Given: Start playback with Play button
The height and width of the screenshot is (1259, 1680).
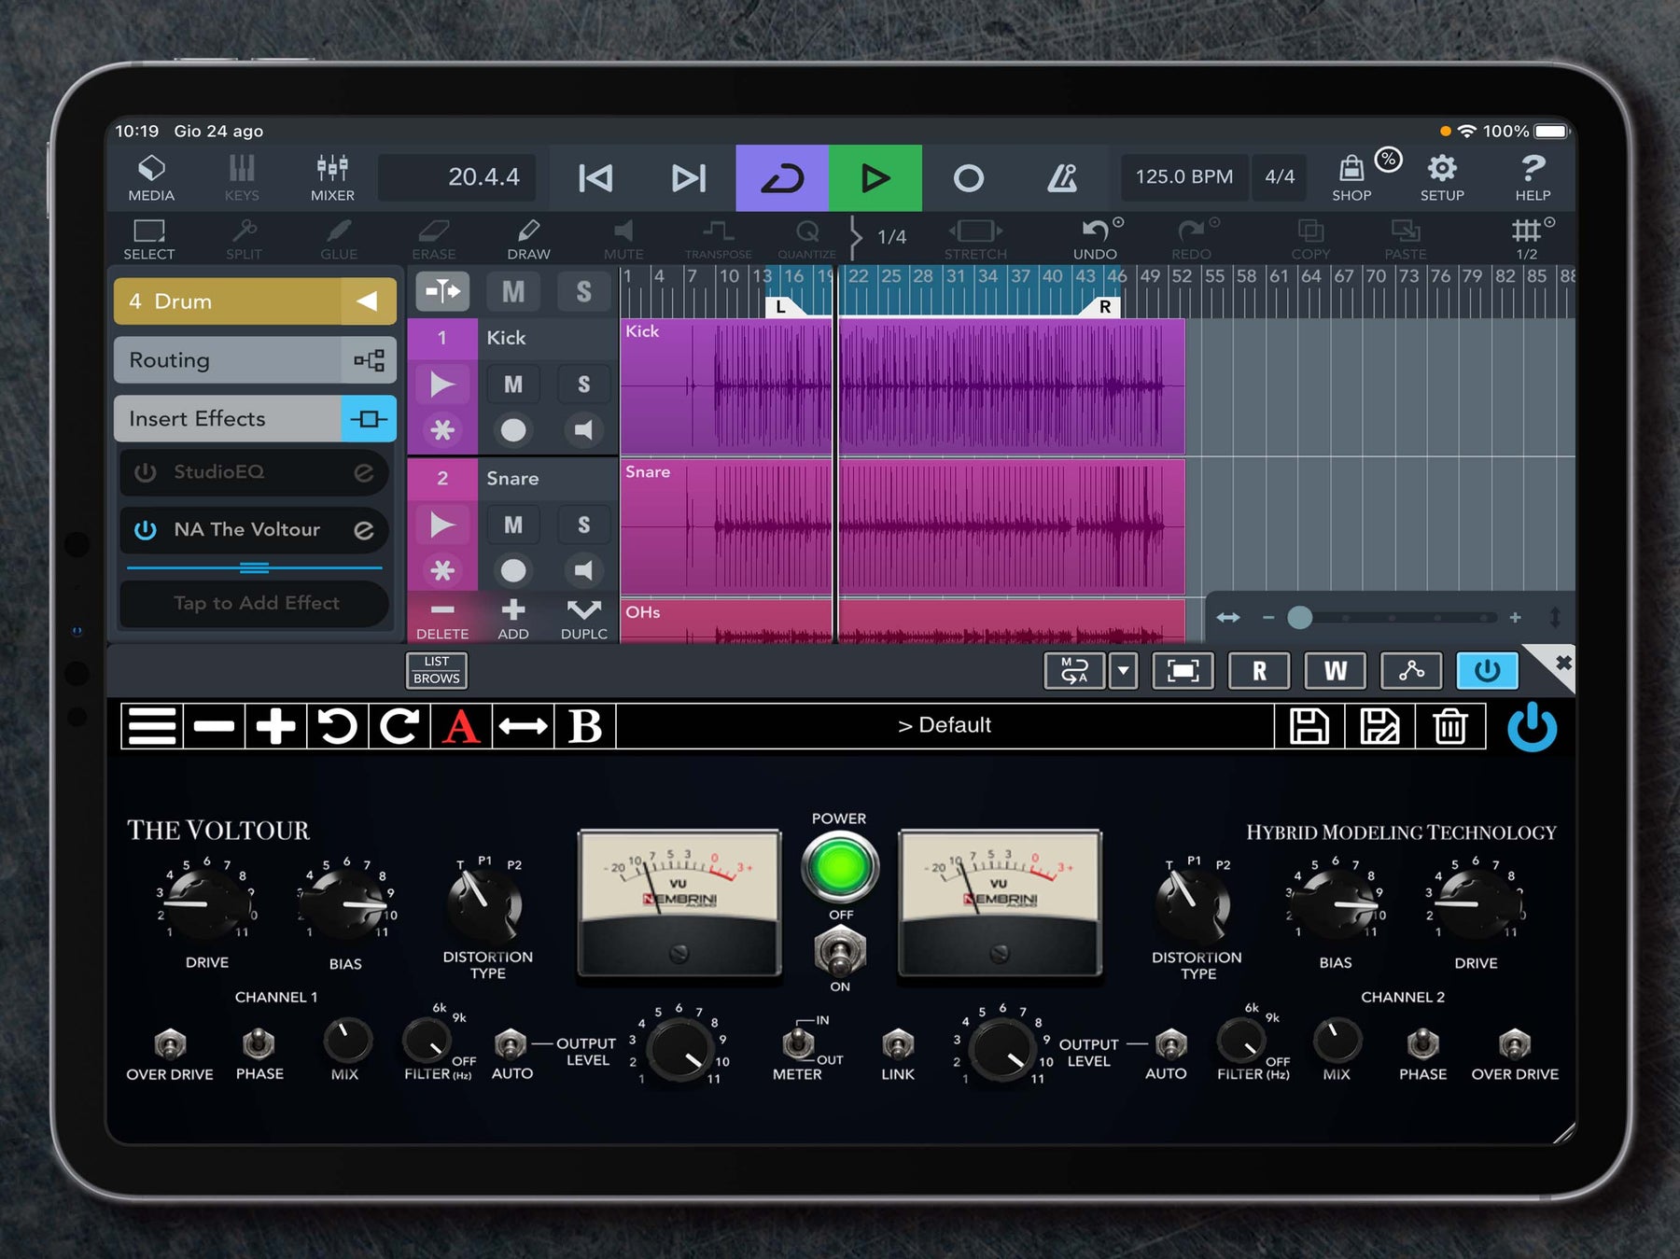Looking at the screenshot, I should point(875,177).
